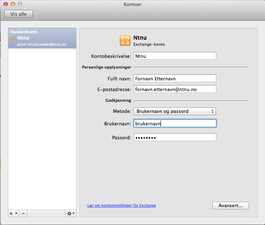Click the Standardkonto header text
Viewport: 265px width, 225px height.
click(x=24, y=32)
